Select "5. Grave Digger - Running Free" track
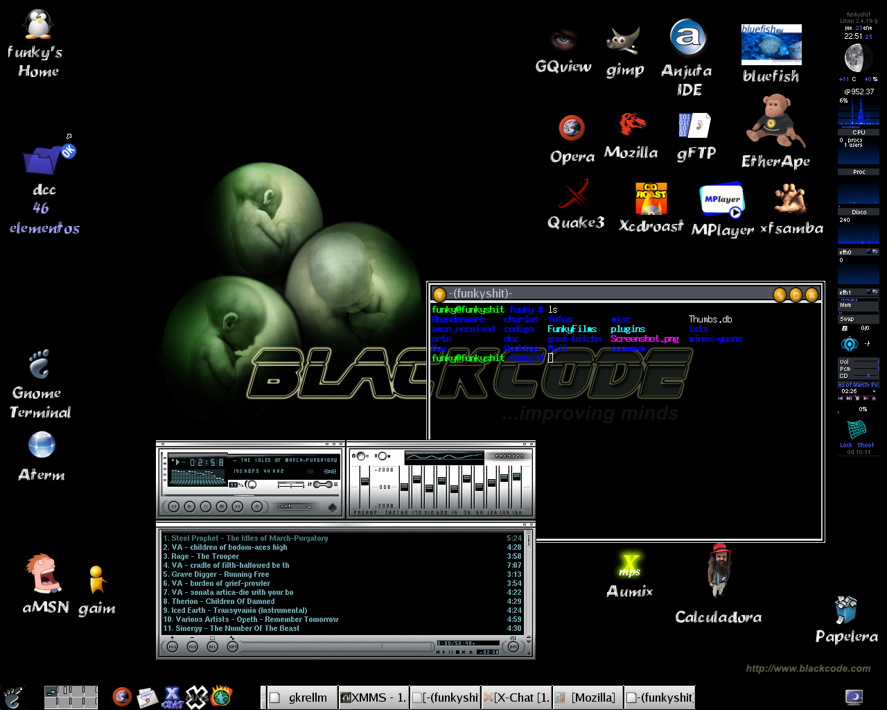The width and height of the screenshot is (887, 710). pos(342,574)
